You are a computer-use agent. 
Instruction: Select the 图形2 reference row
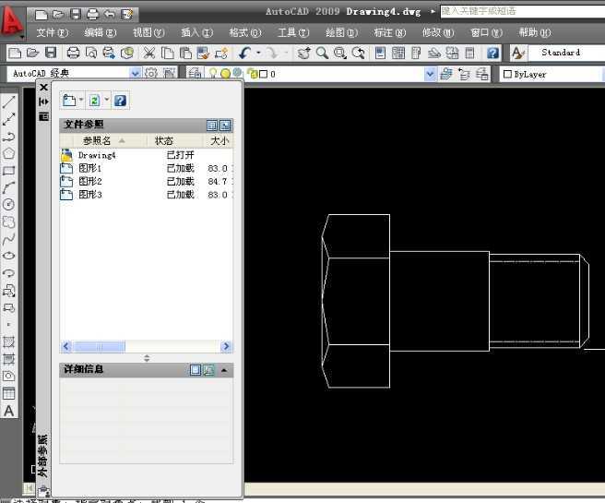(147, 182)
